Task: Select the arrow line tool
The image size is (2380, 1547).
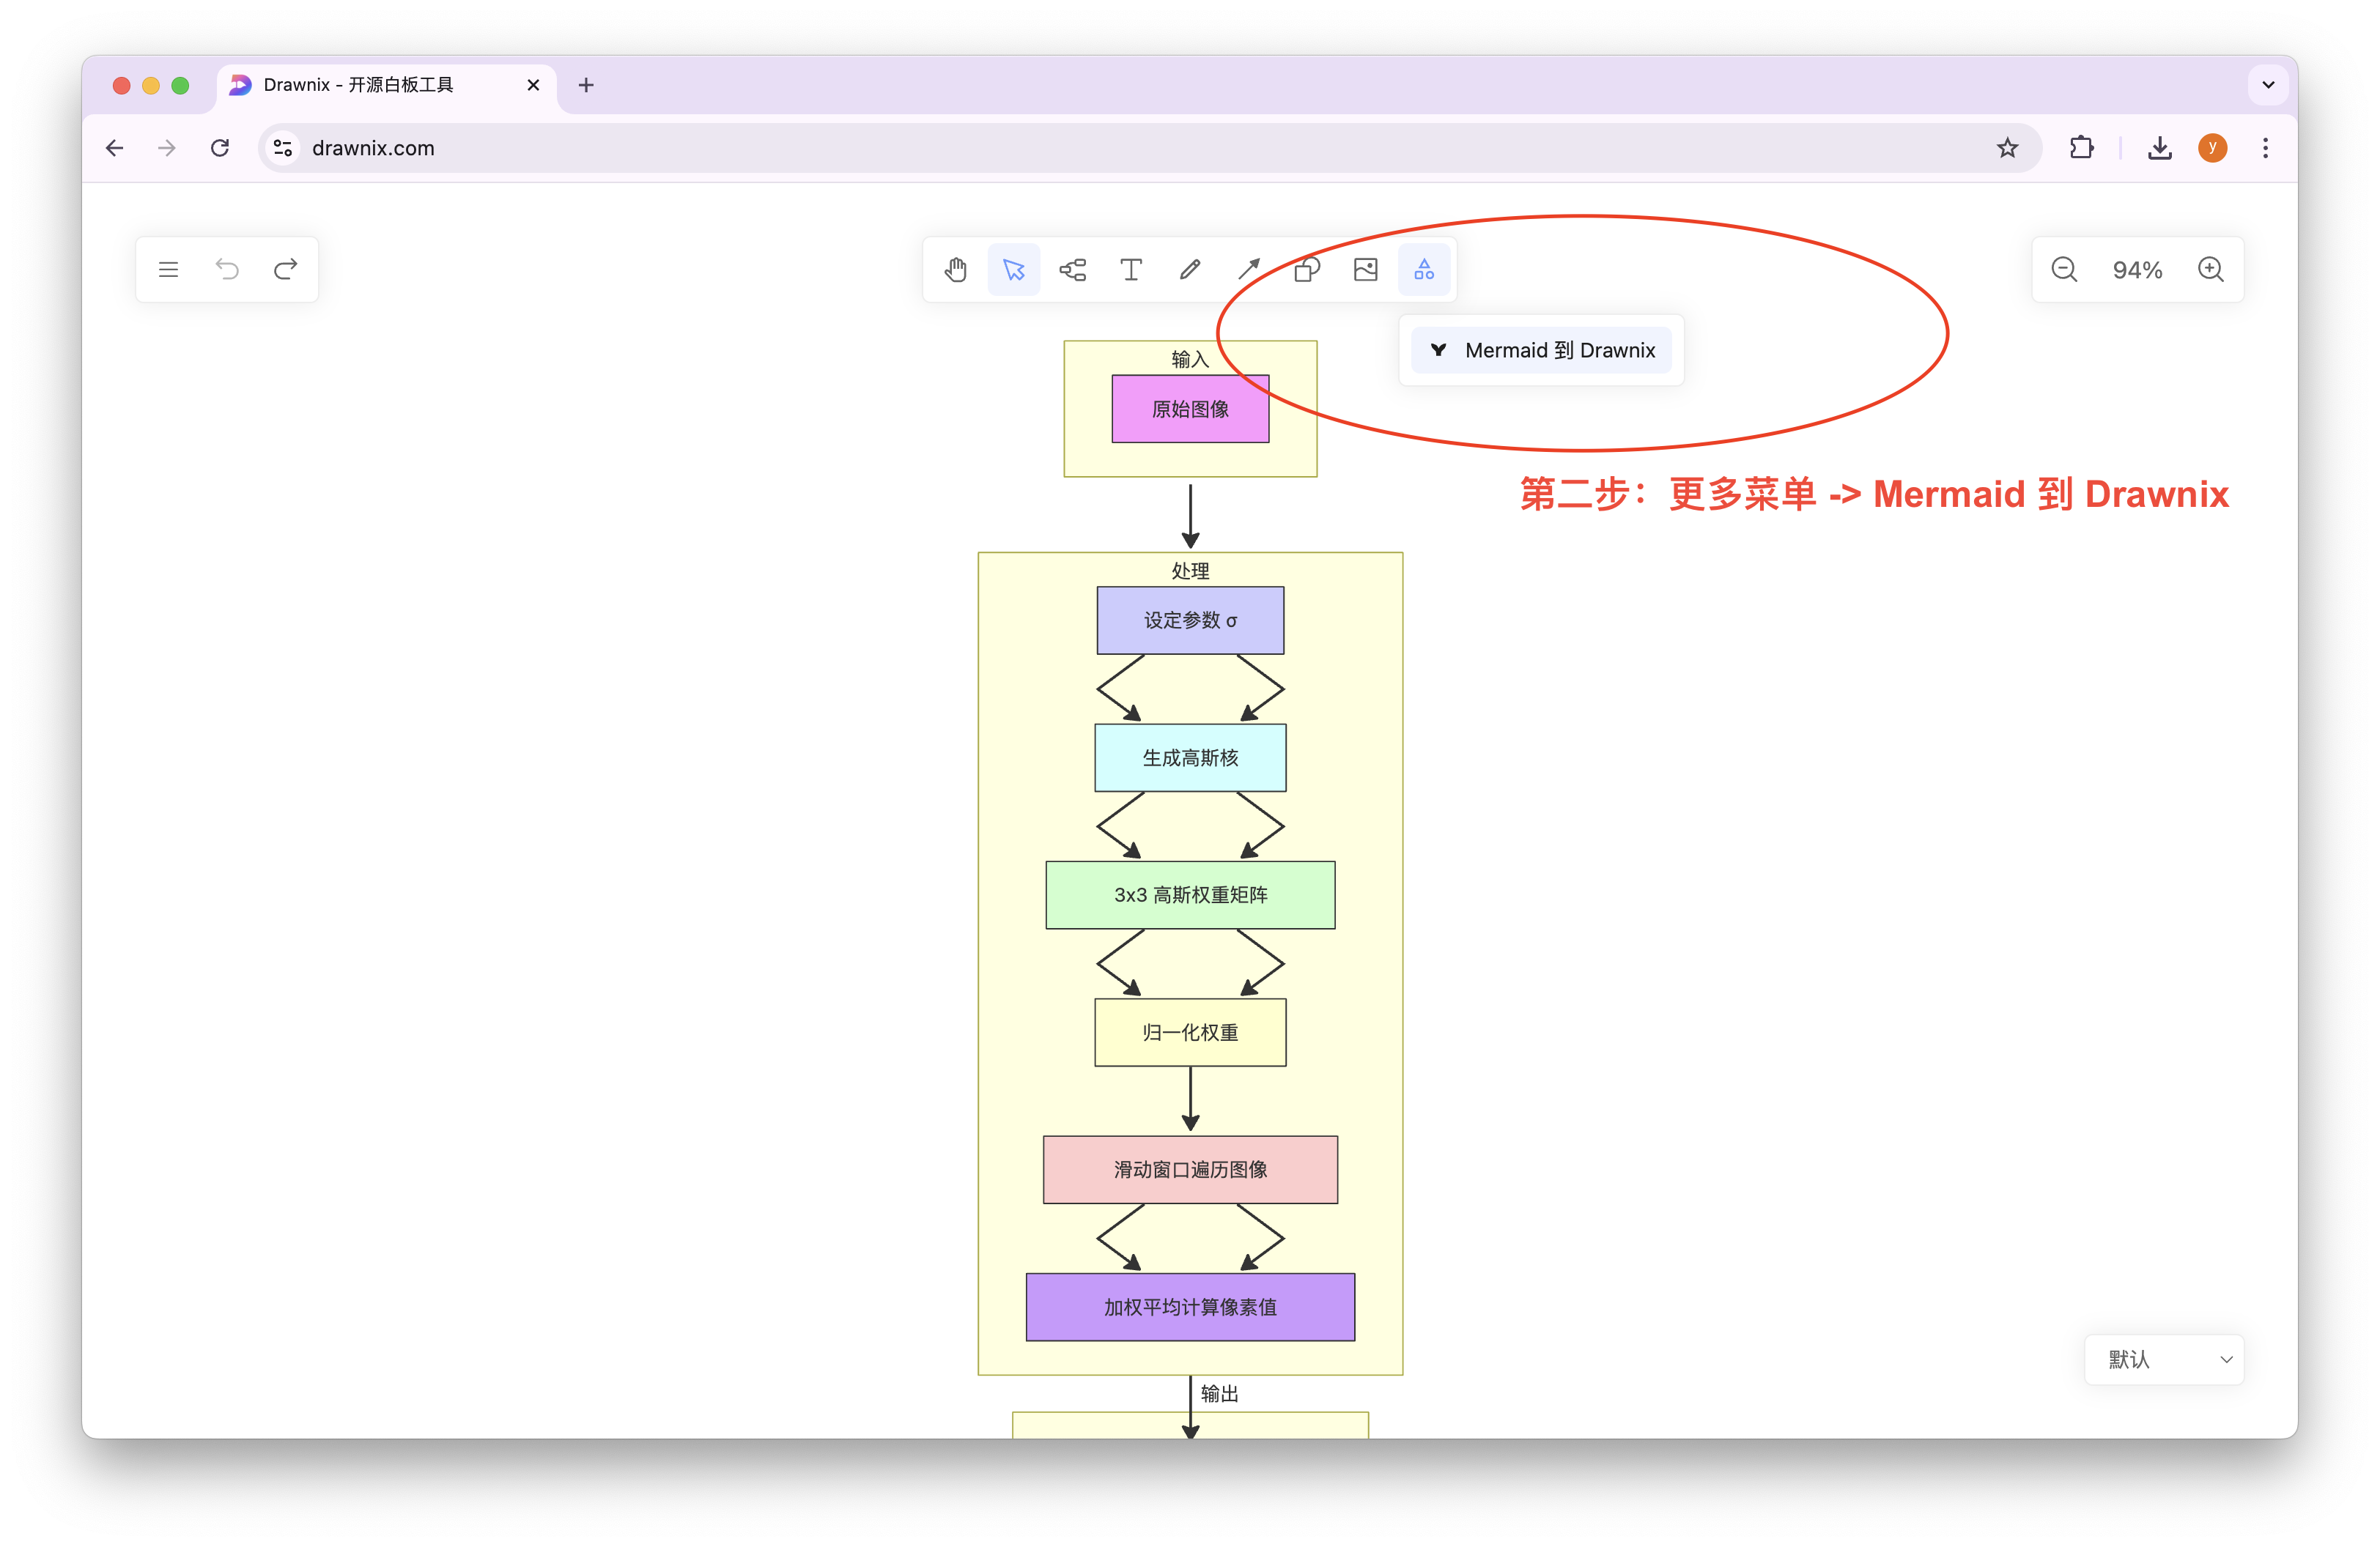Action: point(1248,270)
